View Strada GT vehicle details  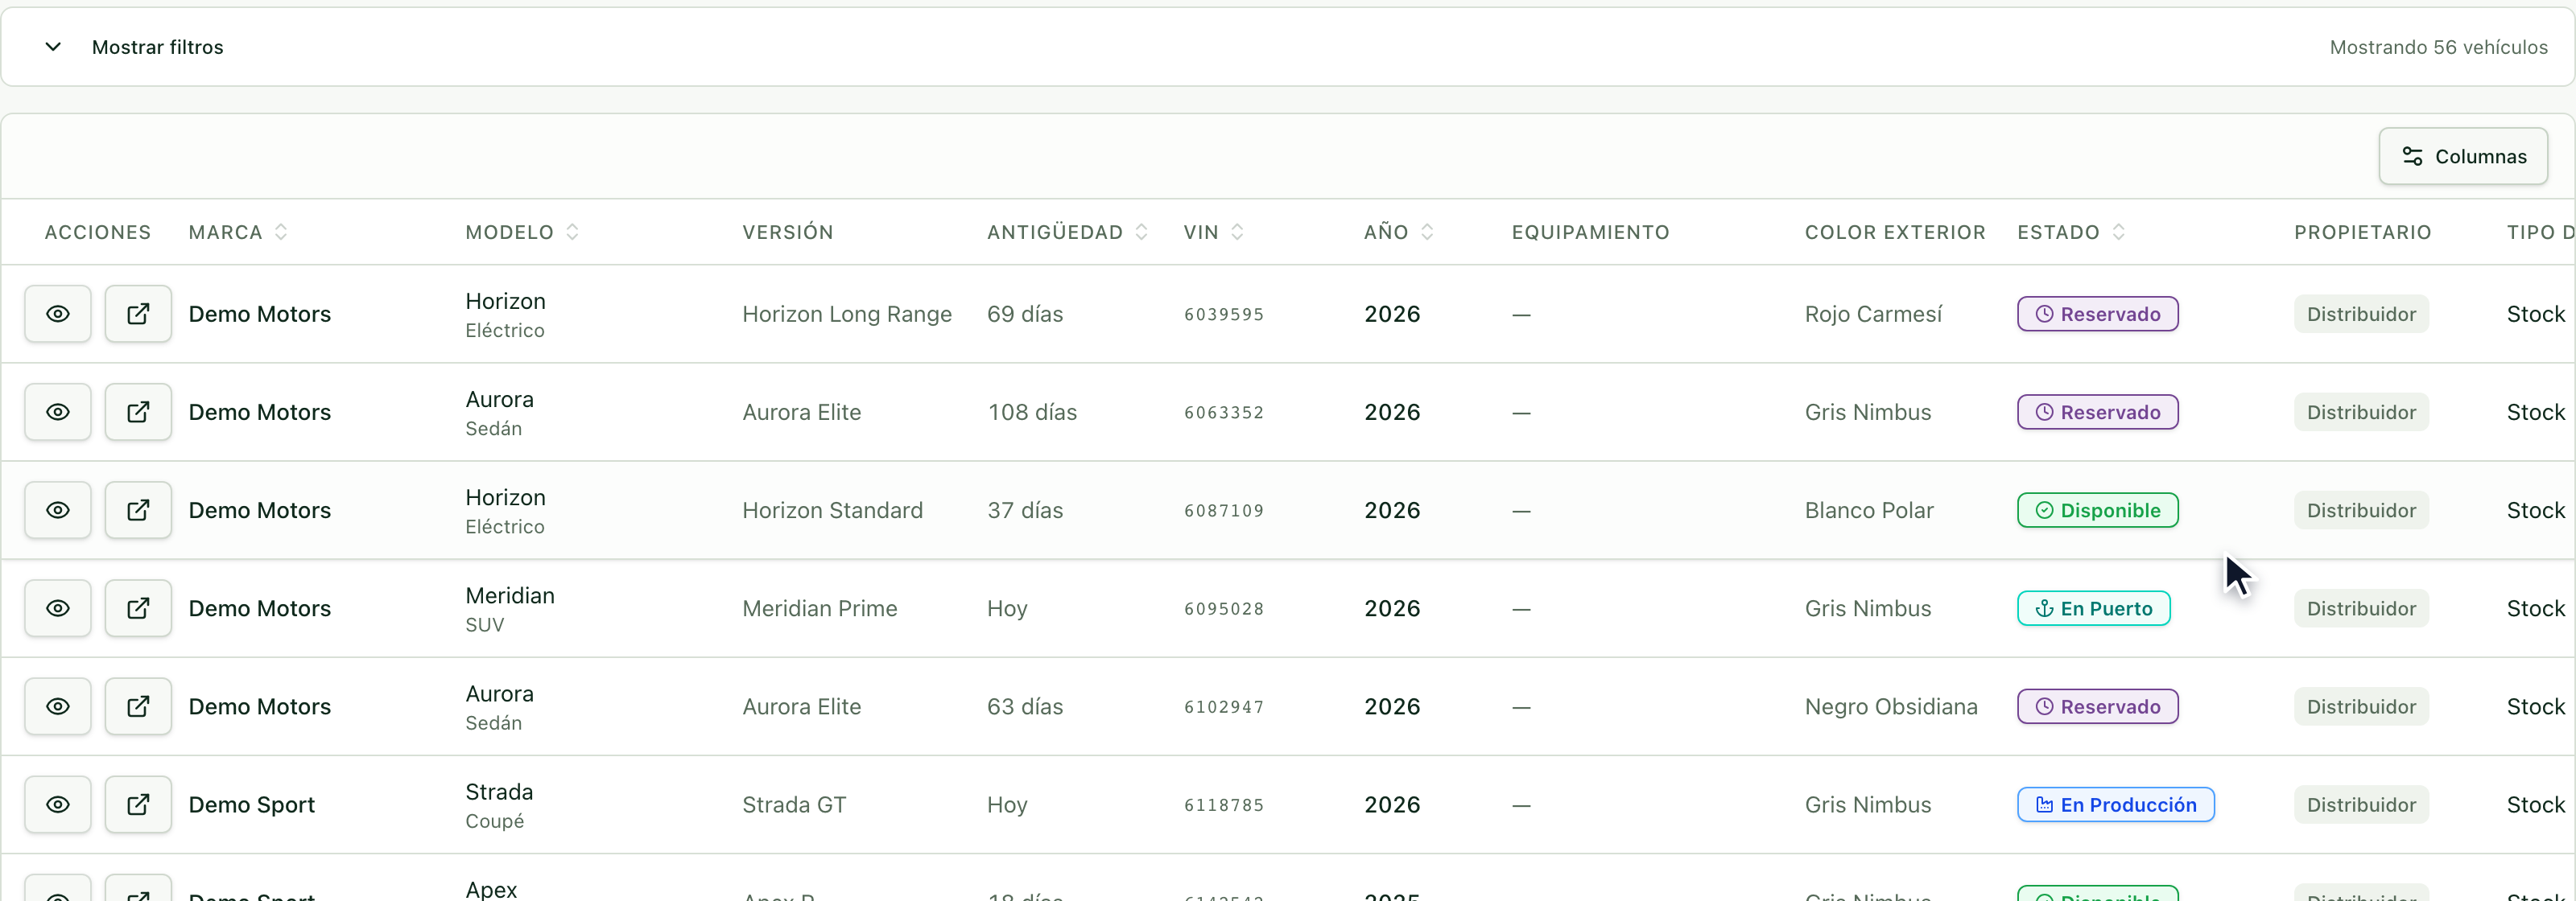[x=58, y=804]
